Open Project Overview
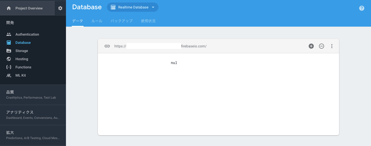Image resolution: width=371 pixels, height=146 pixels. click(x=27, y=8)
